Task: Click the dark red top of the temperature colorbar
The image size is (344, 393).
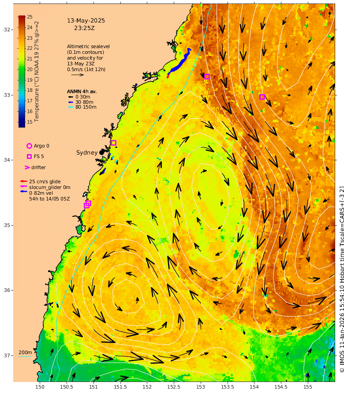Action: [x=22, y=18]
